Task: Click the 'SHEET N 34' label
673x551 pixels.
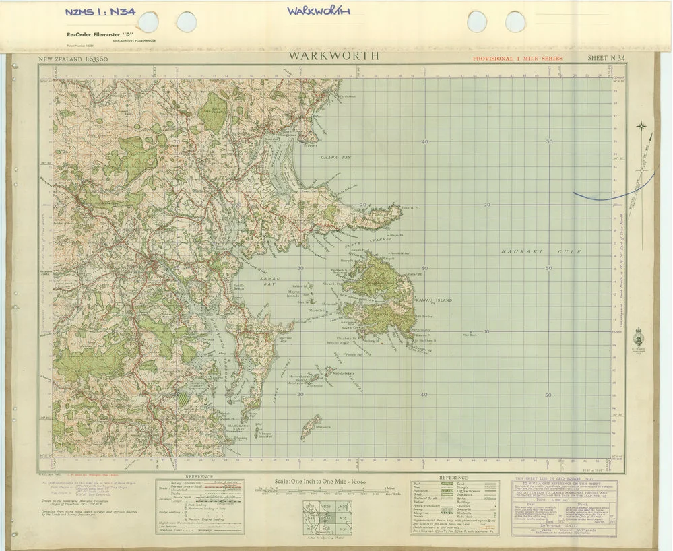Action: (606, 57)
